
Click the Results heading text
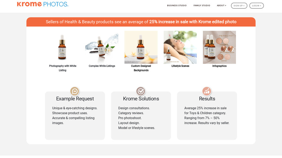tap(207, 99)
